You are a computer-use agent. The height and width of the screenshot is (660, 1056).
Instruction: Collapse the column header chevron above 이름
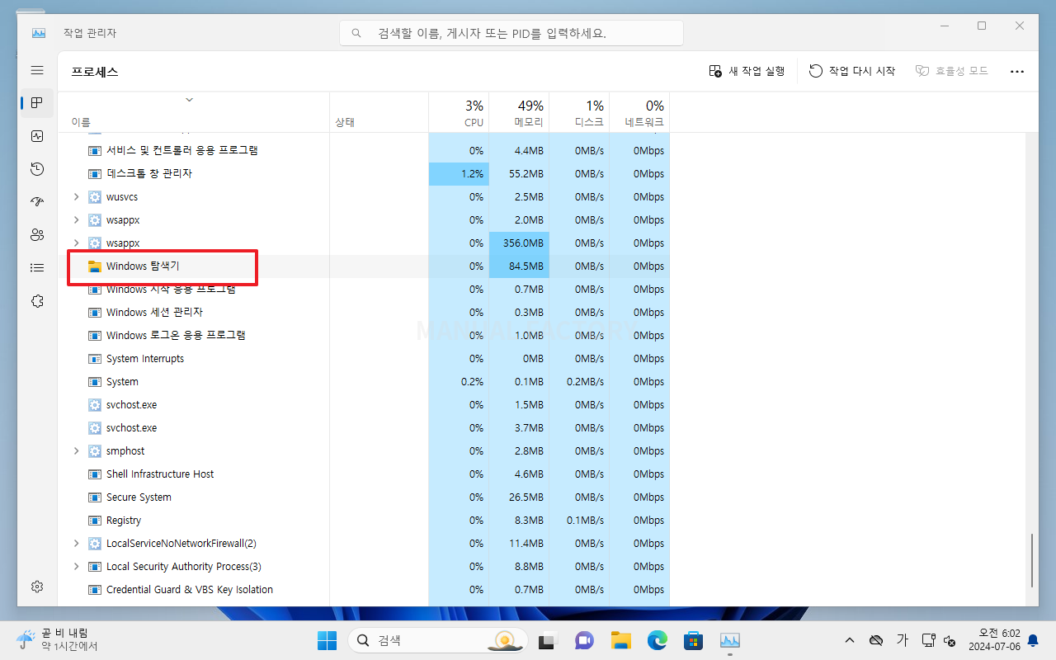189,100
